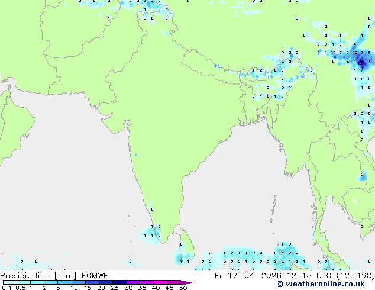The height and width of the screenshot is (290, 375).
Task: Click the '20' legend scale label
Action: (101, 288)
